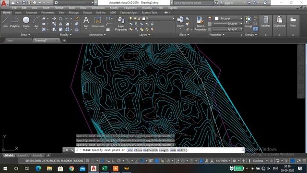Image resolution: width=307 pixels, height=173 pixels.
Task: Click the Insert block icon
Action: pyautogui.click(x=180, y=22)
